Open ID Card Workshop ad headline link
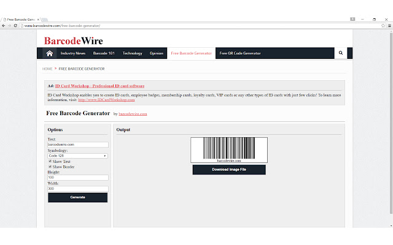393x245 pixels. pos(99,86)
